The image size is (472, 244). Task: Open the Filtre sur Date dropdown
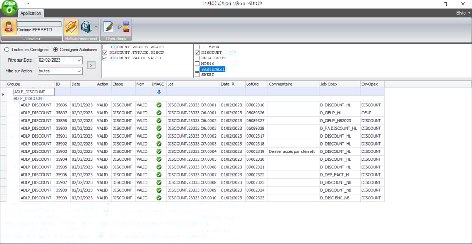point(79,60)
